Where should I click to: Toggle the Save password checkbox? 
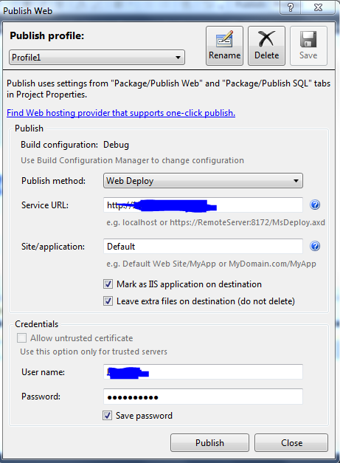(x=107, y=416)
